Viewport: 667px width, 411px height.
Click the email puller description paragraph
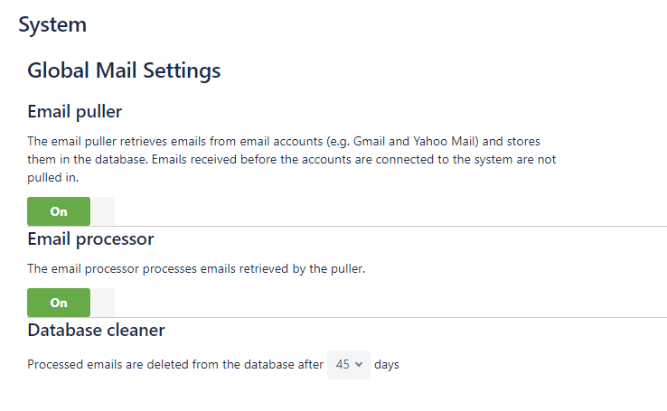tap(289, 159)
